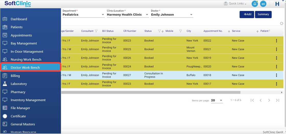Expand the Department dropdown showing Pediatrics

pyautogui.click(x=103, y=15)
